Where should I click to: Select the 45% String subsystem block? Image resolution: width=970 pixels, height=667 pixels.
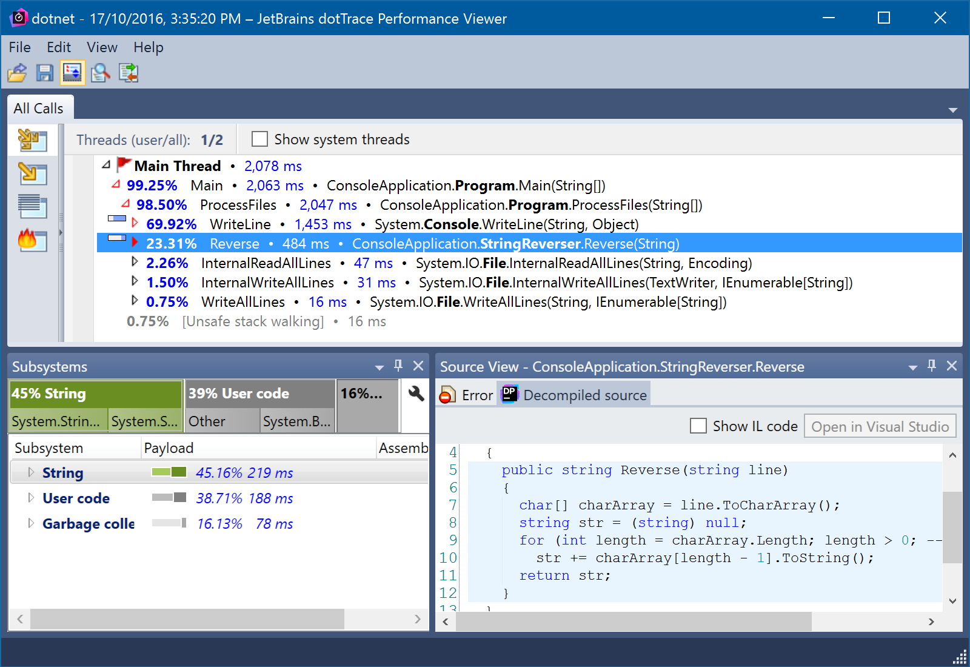[96, 394]
